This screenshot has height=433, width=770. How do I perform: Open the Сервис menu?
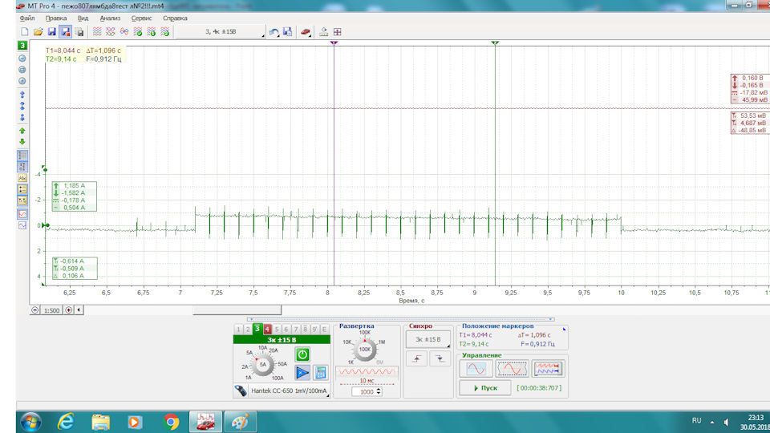pos(141,17)
